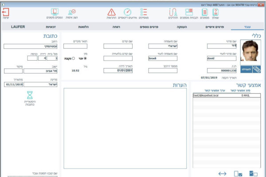Screen dimensions: 266x177
Task: Click the street field containing ז'בוטינסקי
Action: point(31,46)
